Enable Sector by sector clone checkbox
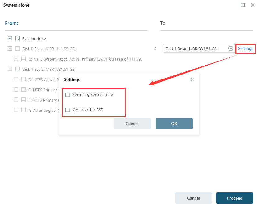 [x=68, y=95]
